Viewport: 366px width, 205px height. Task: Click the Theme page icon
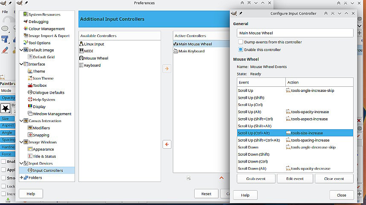coord(30,71)
